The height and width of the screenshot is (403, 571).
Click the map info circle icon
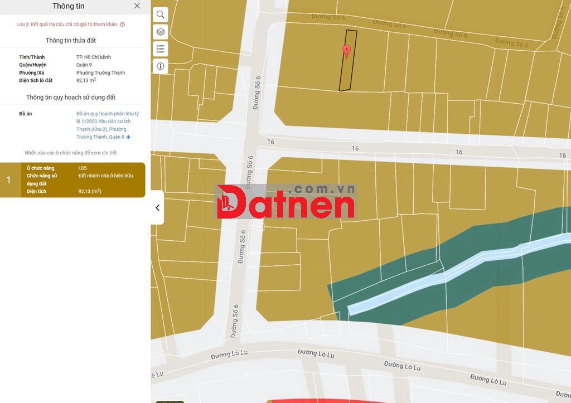tap(160, 66)
